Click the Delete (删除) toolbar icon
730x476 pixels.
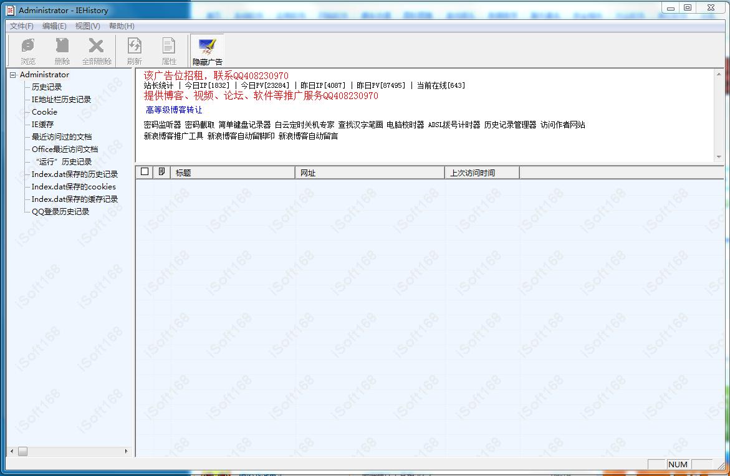[61, 50]
